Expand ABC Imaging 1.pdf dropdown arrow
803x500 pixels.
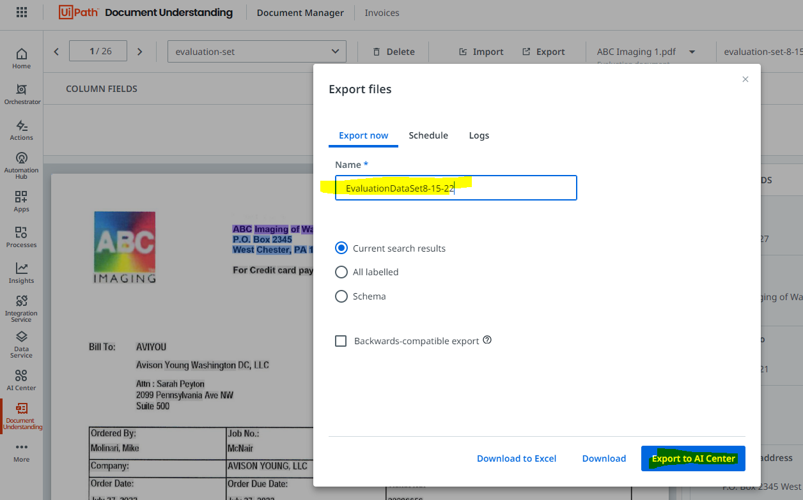click(x=692, y=52)
